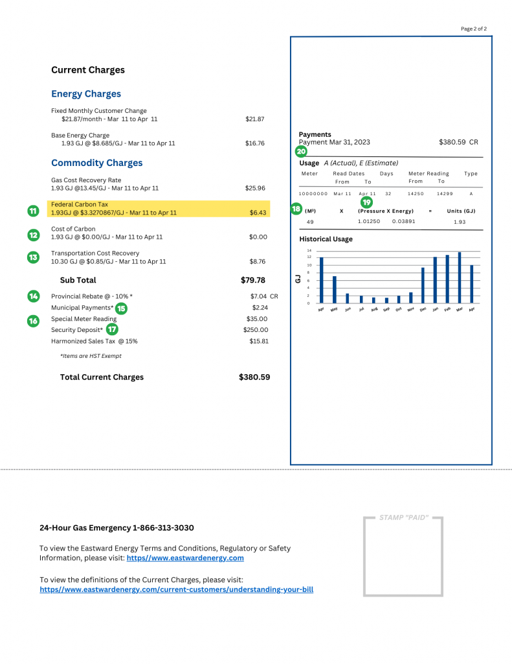512x664 pixels.
Task: Click green marker 19 under Apr 11
Action: click(366, 202)
